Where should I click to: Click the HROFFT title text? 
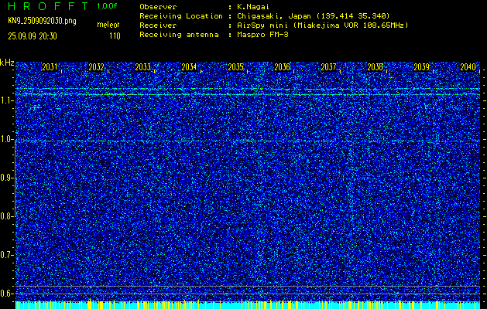click(x=48, y=6)
